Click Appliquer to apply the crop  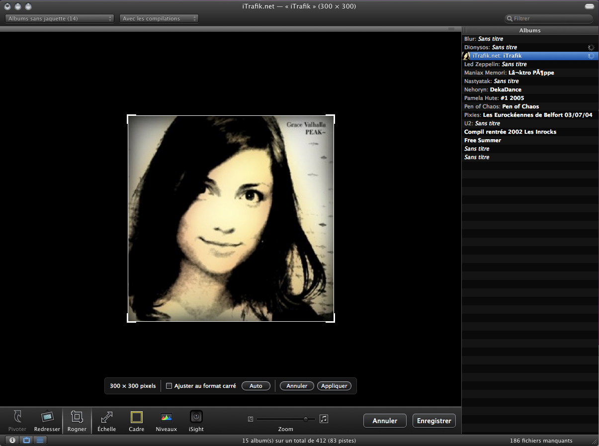(x=334, y=386)
